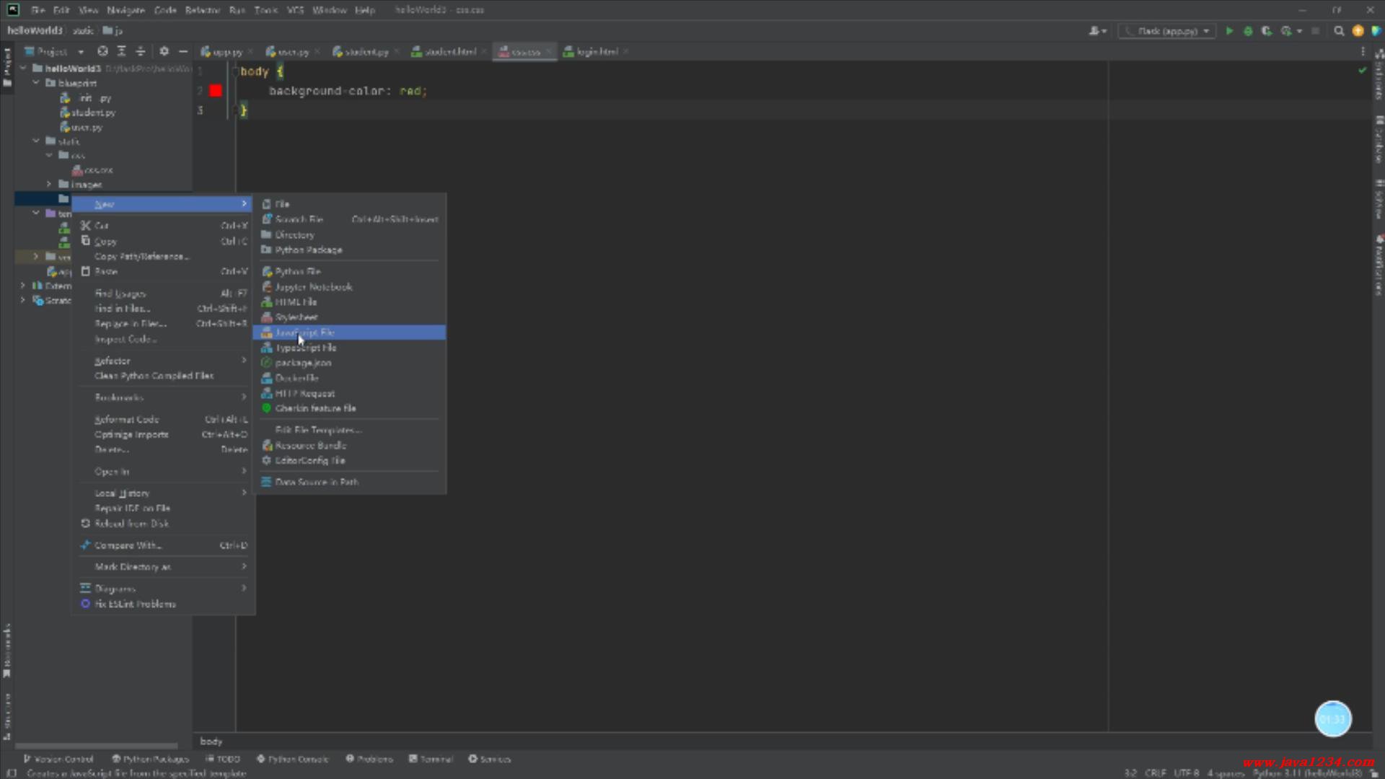Click the PyCharm logo icon in the title bar
1385x779 pixels.
[x=13, y=10]
